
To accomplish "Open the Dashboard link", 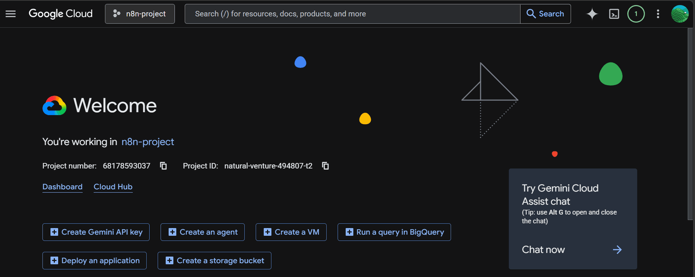I will click(x=63, y=187).
